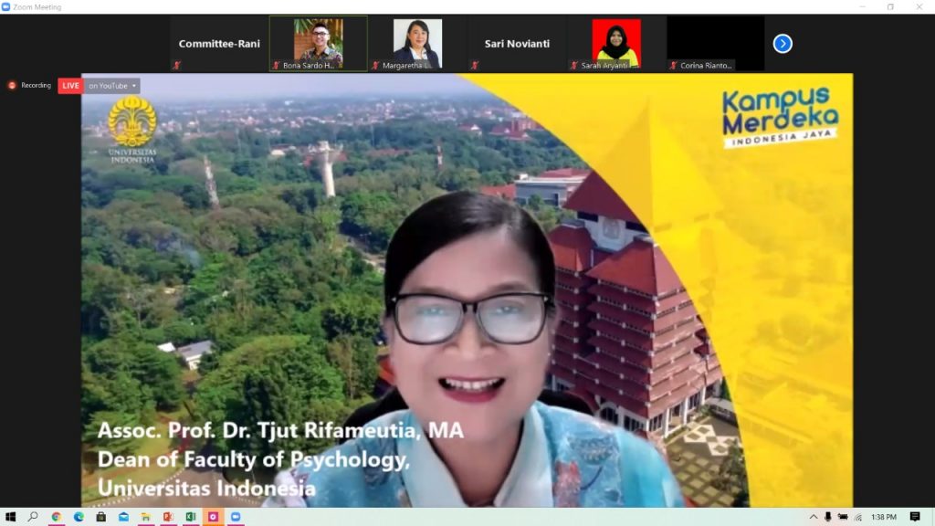The width and height of the screenshot is (935, 526).
Task: Open Google Chrome from the taskbar
Action: (56, 517)
